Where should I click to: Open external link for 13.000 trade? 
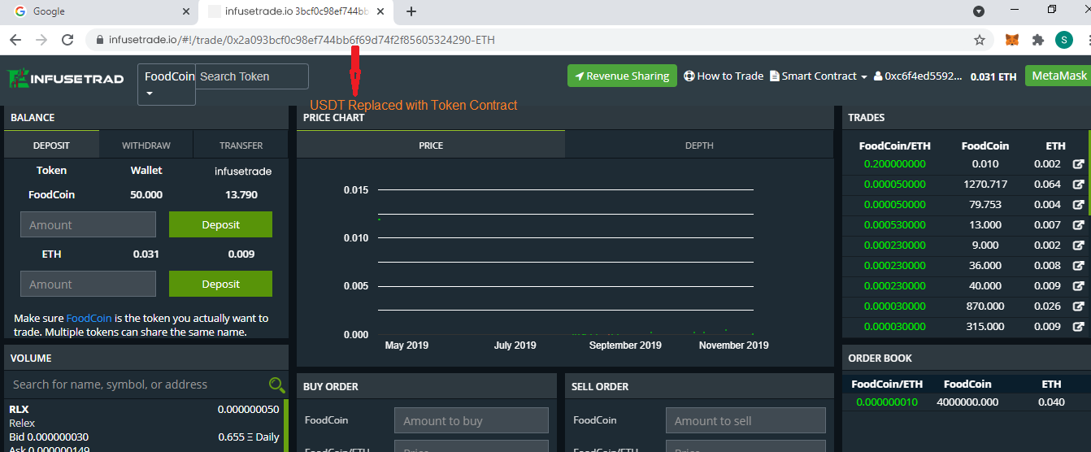click(1078, 225)
